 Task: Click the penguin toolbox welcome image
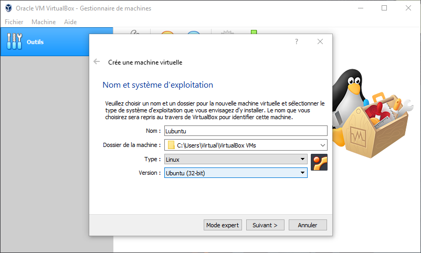click(373, 113)
